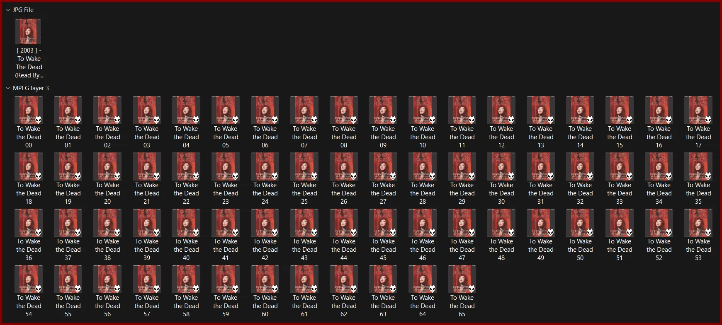Select the To Wake the Dead 62 file icon
The width and height of the screenshot is (722, 325).
coord(344,279)
